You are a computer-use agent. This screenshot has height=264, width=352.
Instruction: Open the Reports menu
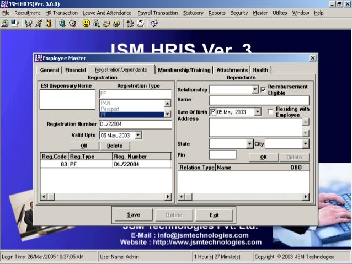pos(217,13)
